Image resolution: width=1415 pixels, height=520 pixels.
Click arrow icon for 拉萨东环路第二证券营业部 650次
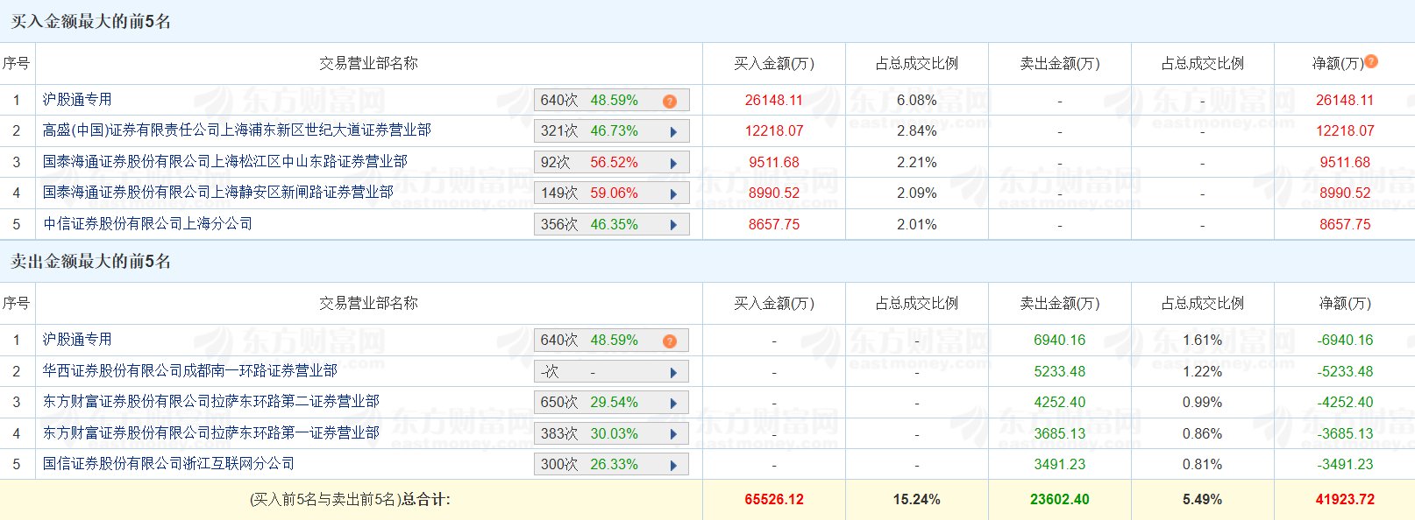(673, 404)
